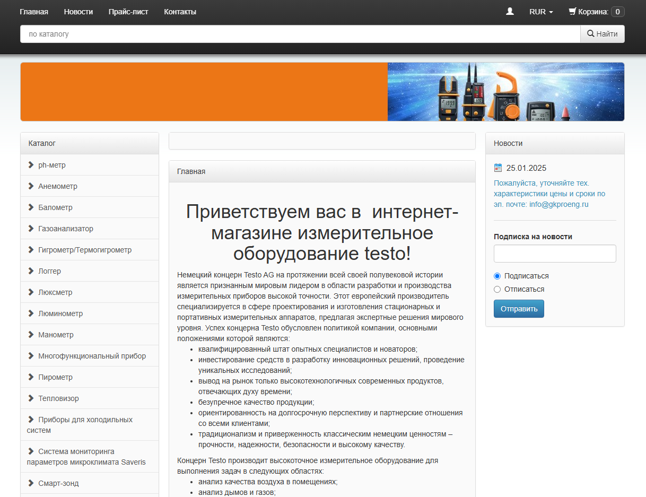Click the Новости panel heading

pos(555,143)
